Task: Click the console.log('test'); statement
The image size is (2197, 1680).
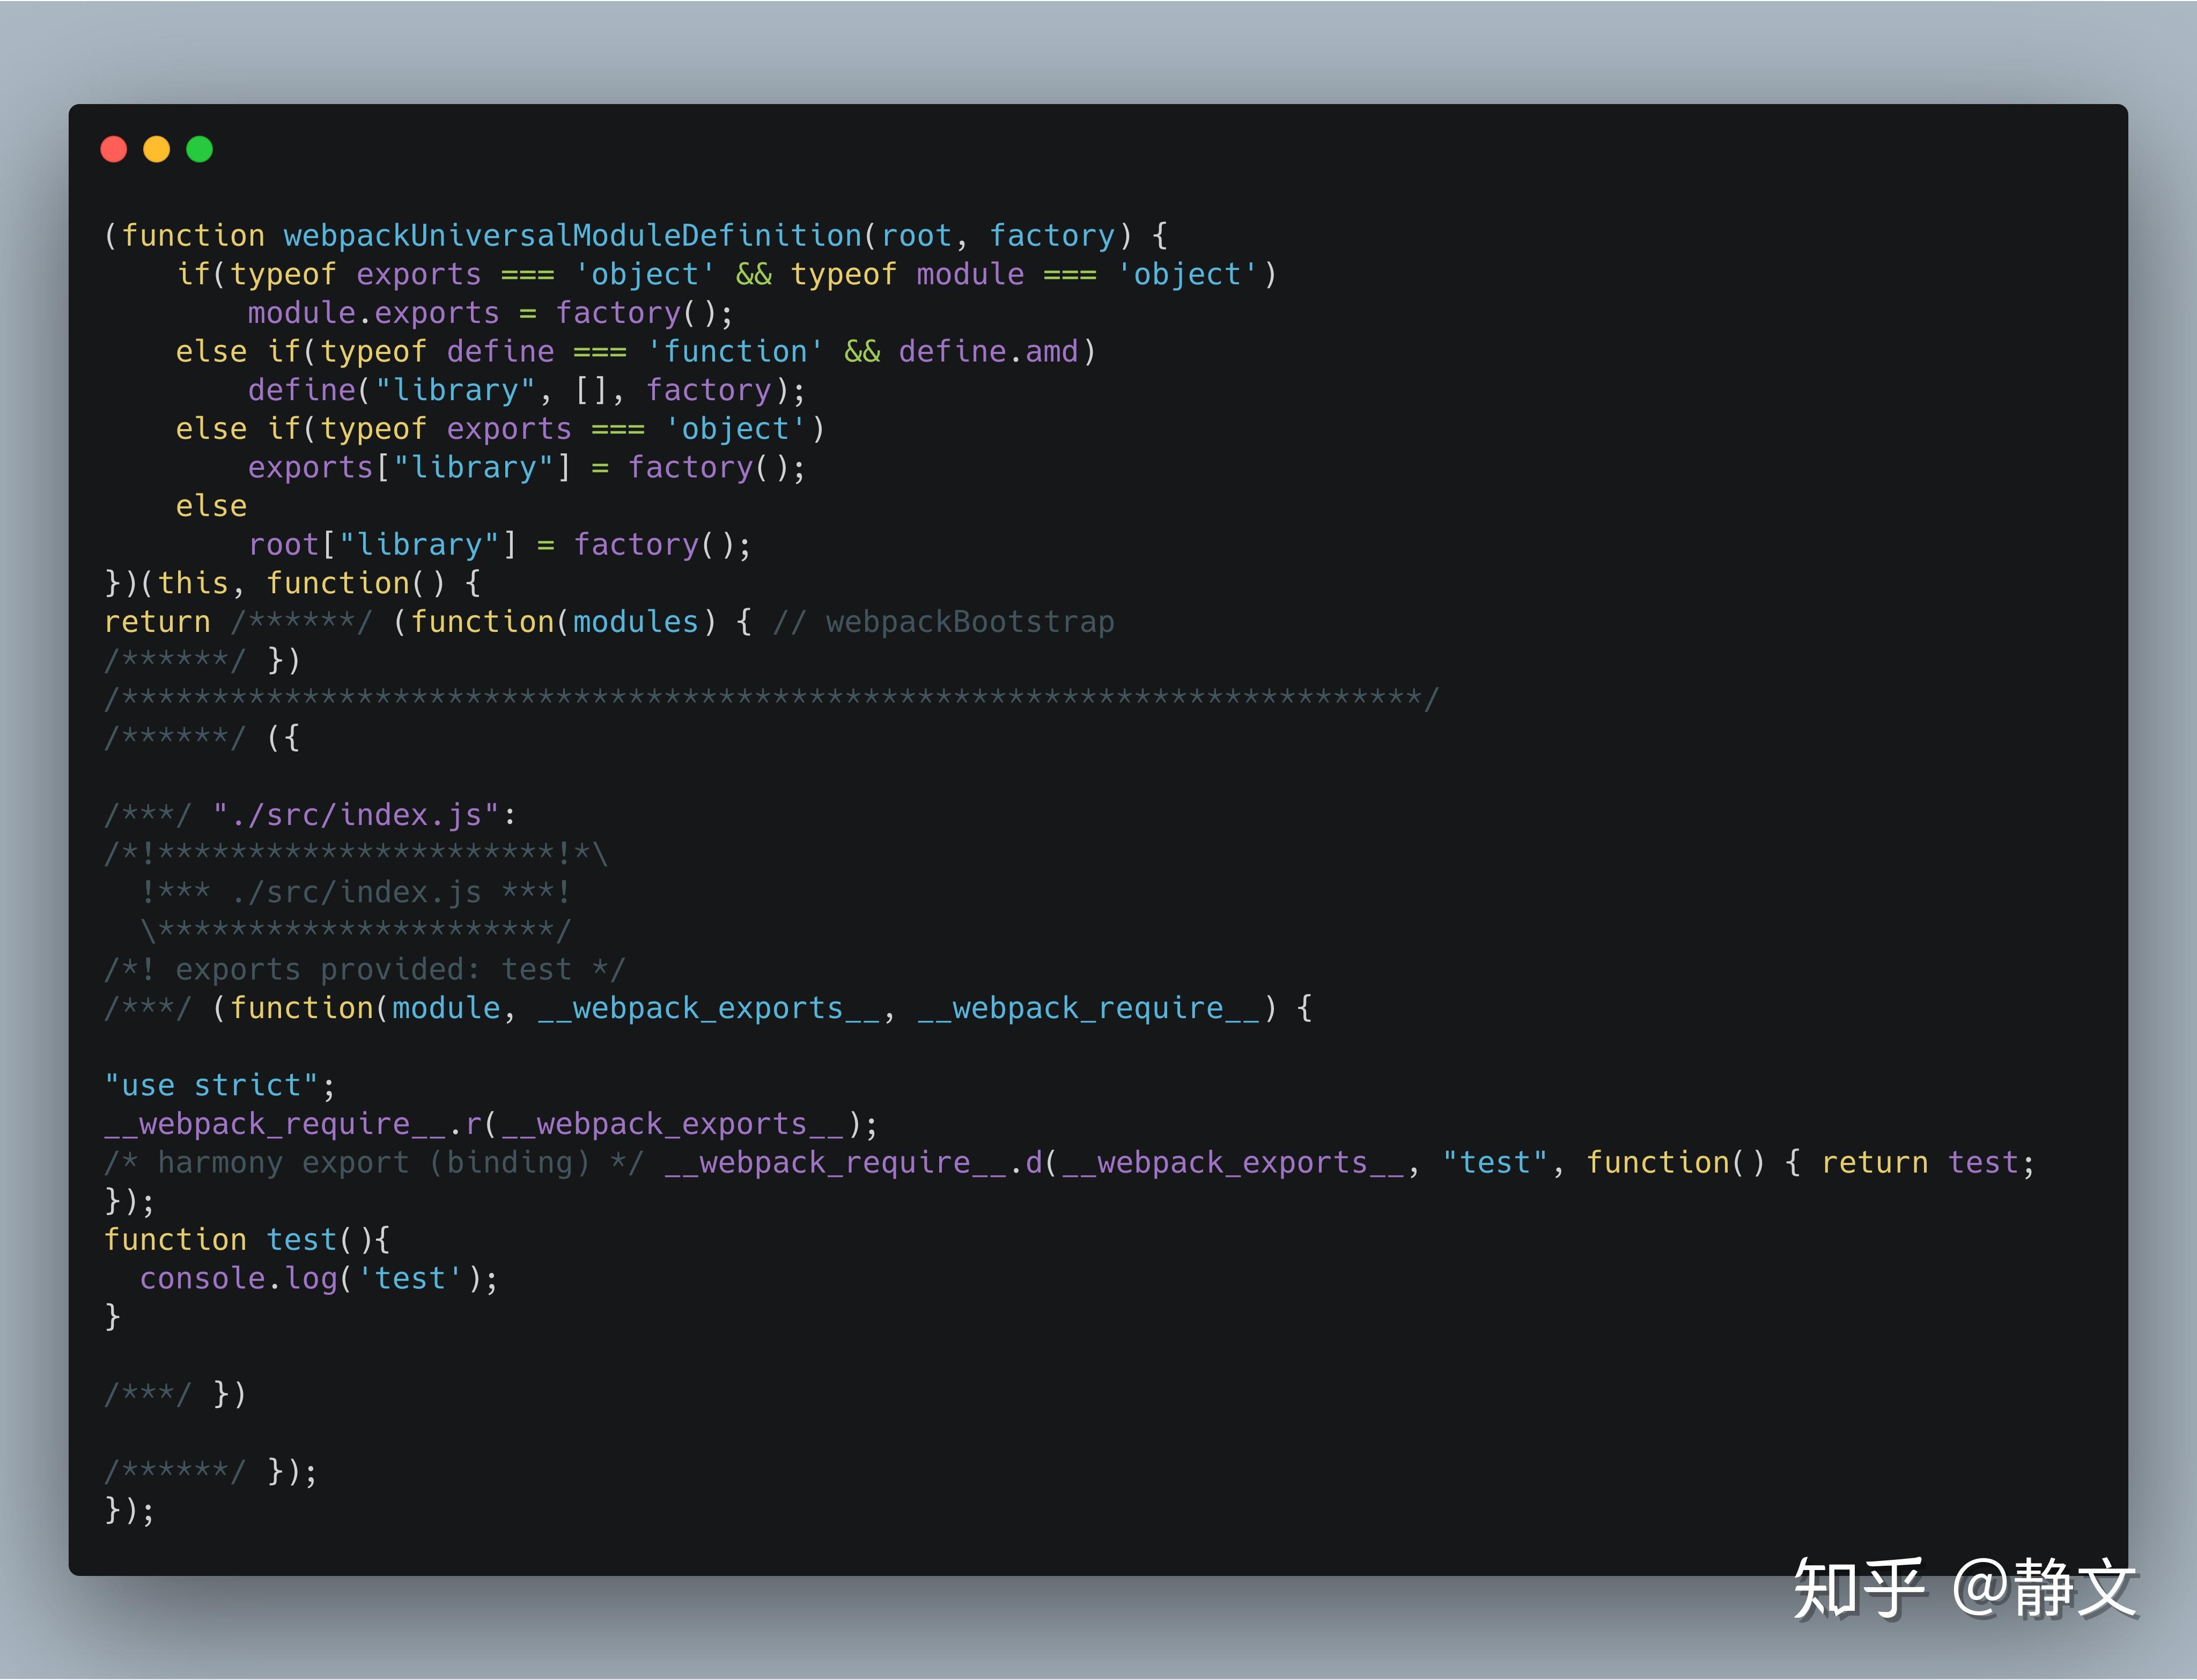Action: pos(318,1279)
